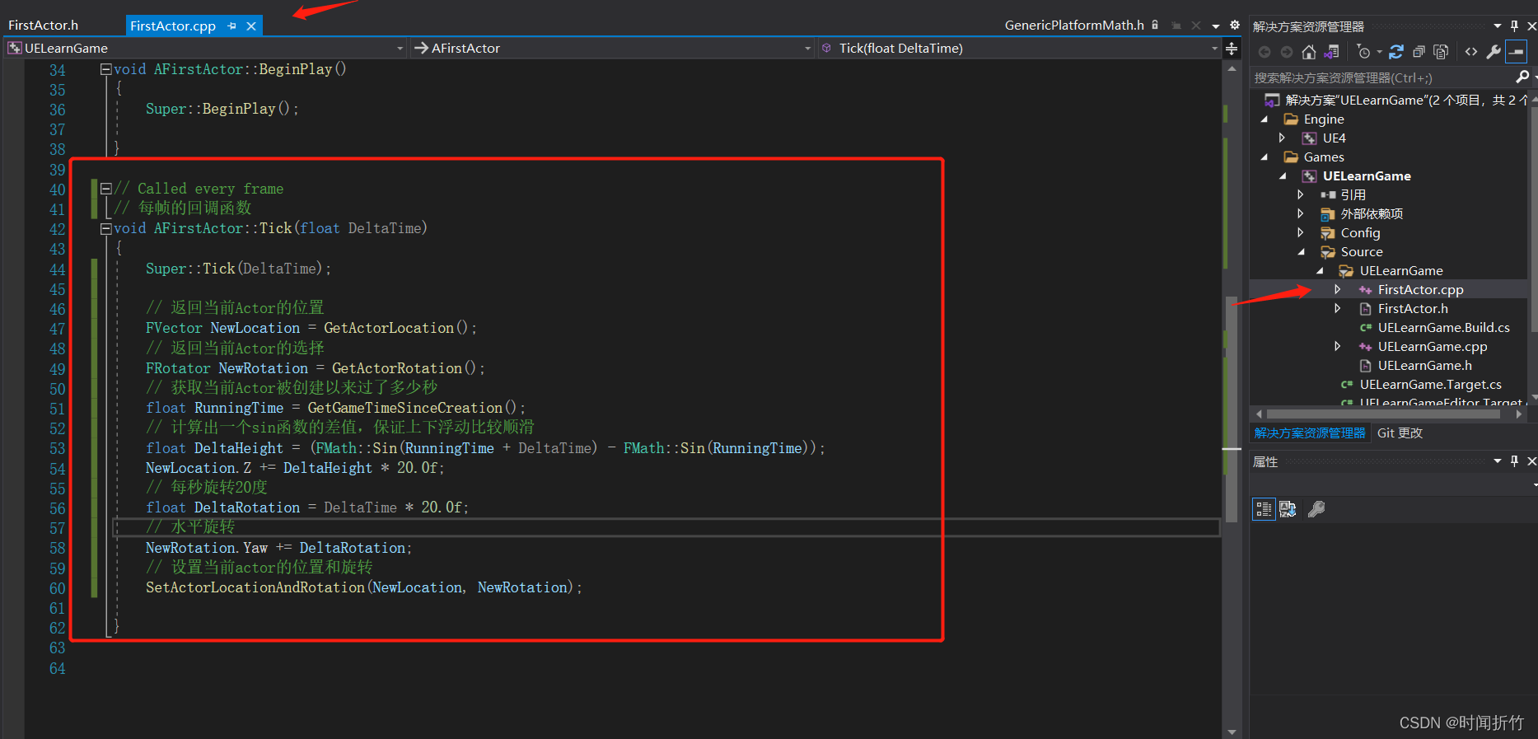Collapse the Source folder
This screenshot has width=1538, height=739.
(x=1302, y=252)
